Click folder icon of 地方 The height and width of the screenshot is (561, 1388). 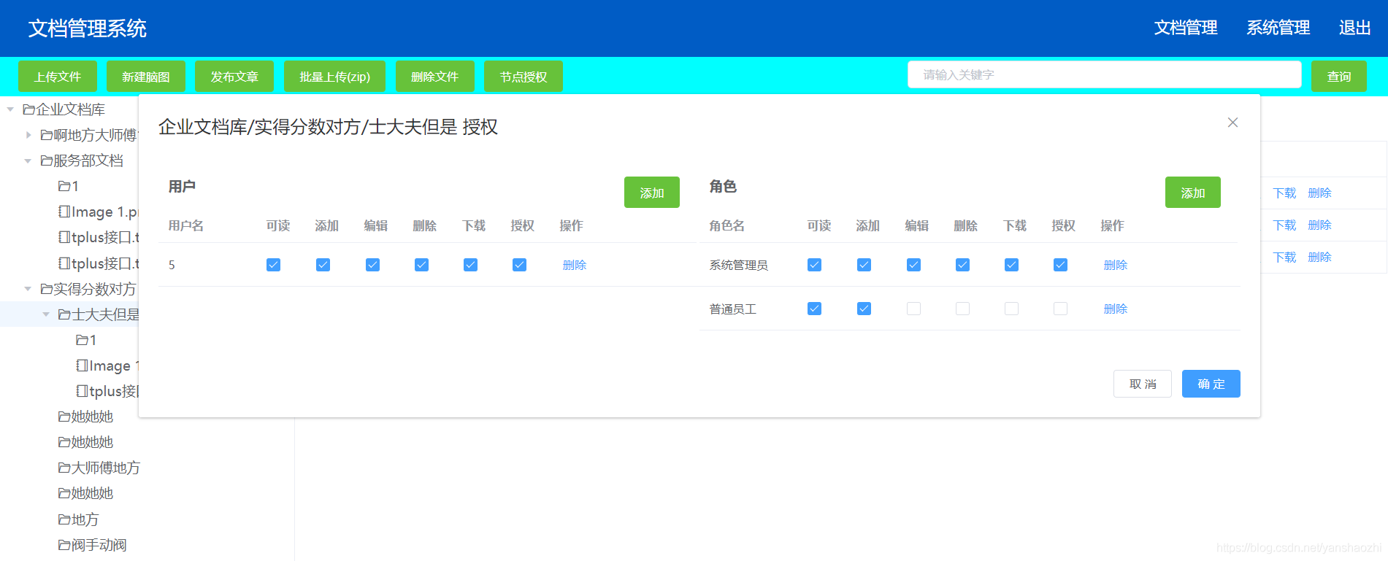pyautogui.click(x=64, y=519)
